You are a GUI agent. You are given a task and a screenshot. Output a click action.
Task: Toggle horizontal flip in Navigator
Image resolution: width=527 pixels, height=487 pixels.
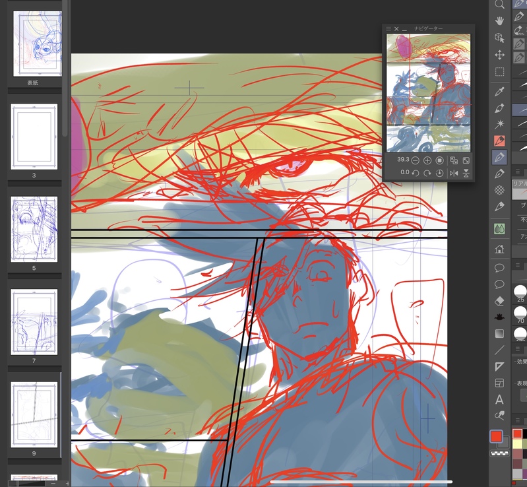coord(454,173)
